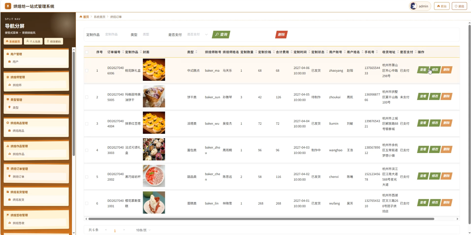This screenshot has width=471, height=235.
Task: Expand the 烘焙签收管理 menu group
Action: point(36,215)
